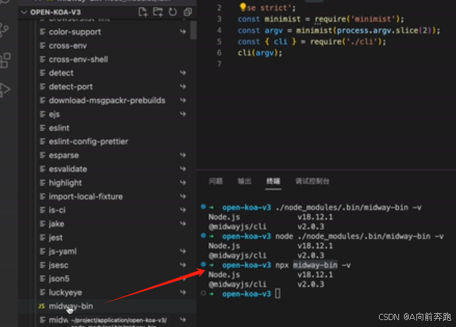The image size is (456, 327).
Task: Click 'process.argv.slice(2)' on line 4
Action: coord(385,30)
